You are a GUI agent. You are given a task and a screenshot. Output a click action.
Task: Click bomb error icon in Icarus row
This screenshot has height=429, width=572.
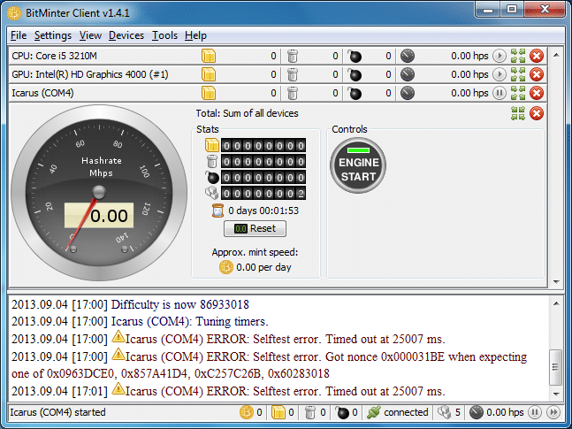(355, 93)
